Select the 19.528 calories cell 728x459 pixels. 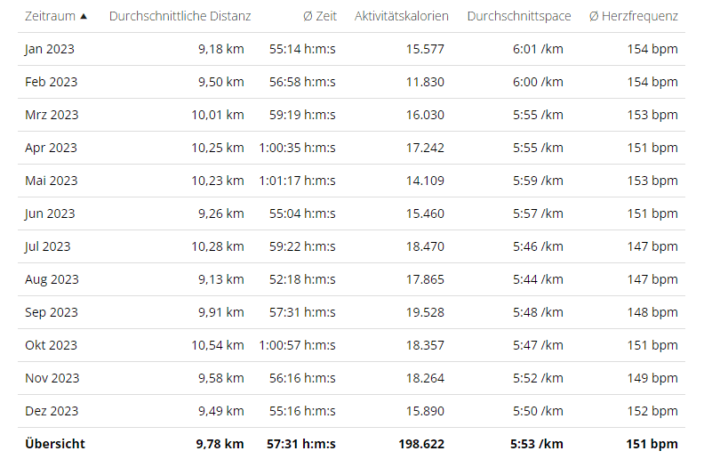(424, 312)
